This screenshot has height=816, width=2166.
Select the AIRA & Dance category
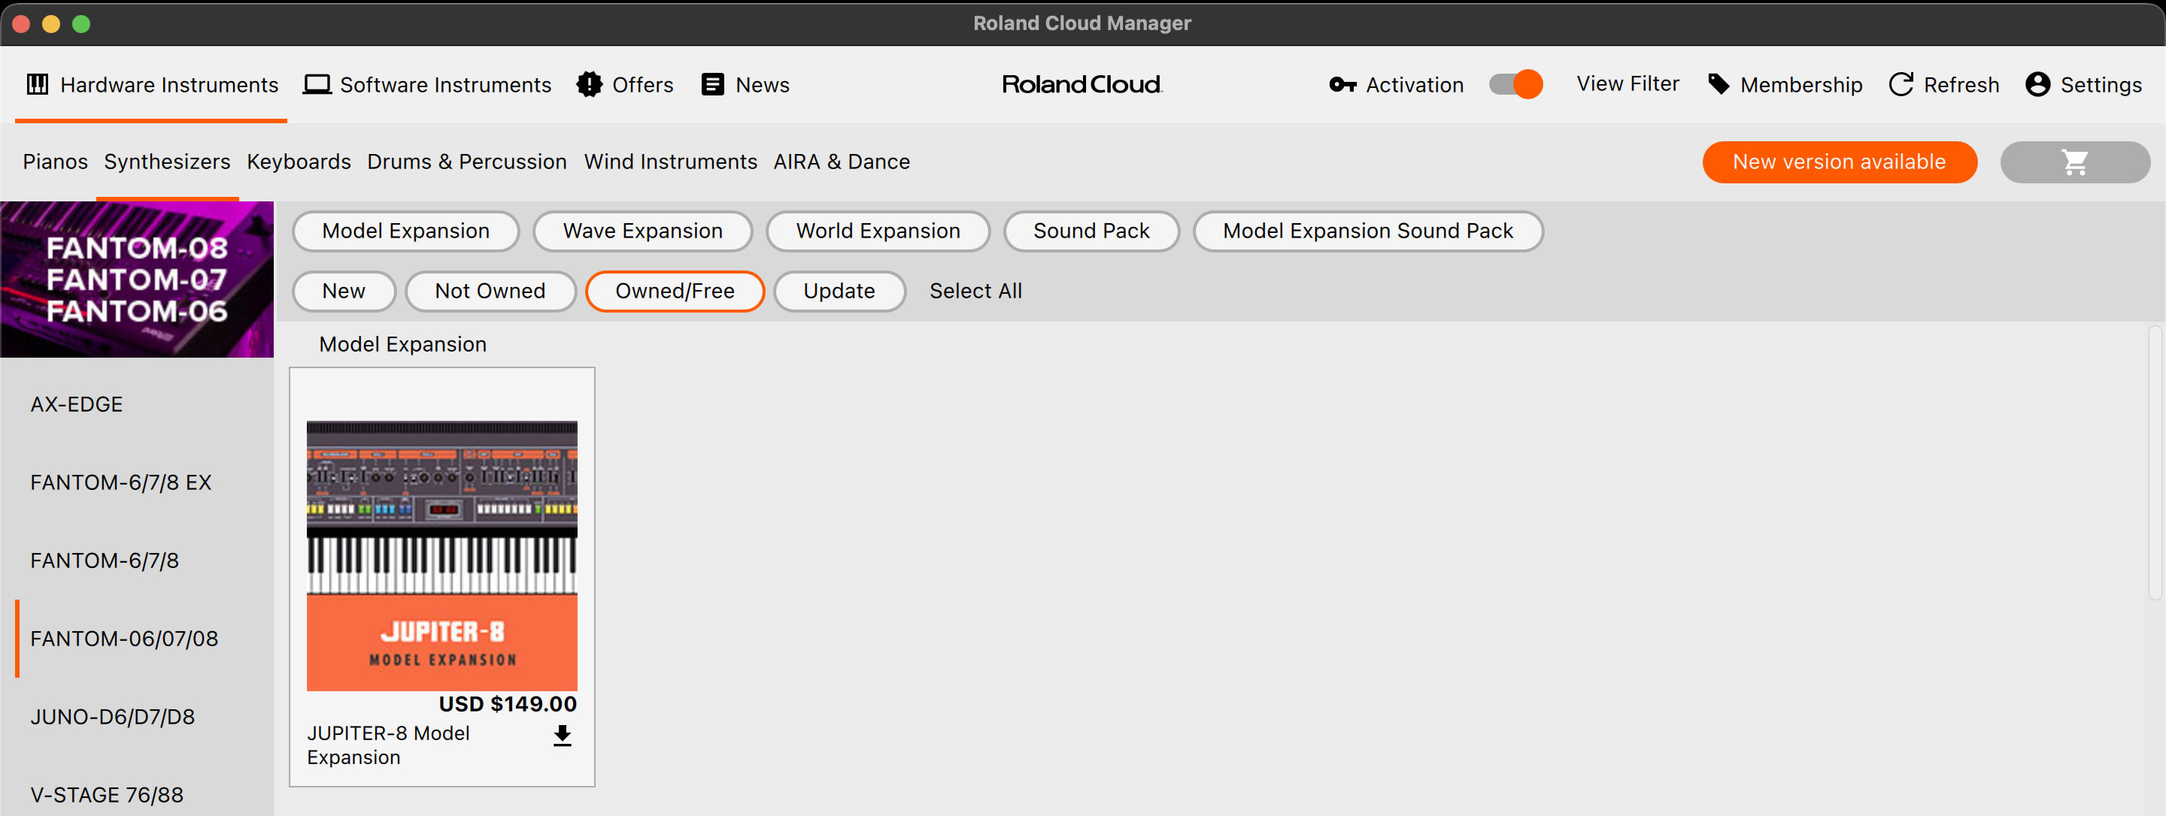842,162
